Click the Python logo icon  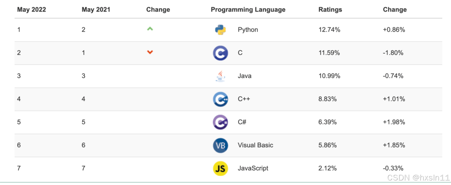[x=220, y=30]
